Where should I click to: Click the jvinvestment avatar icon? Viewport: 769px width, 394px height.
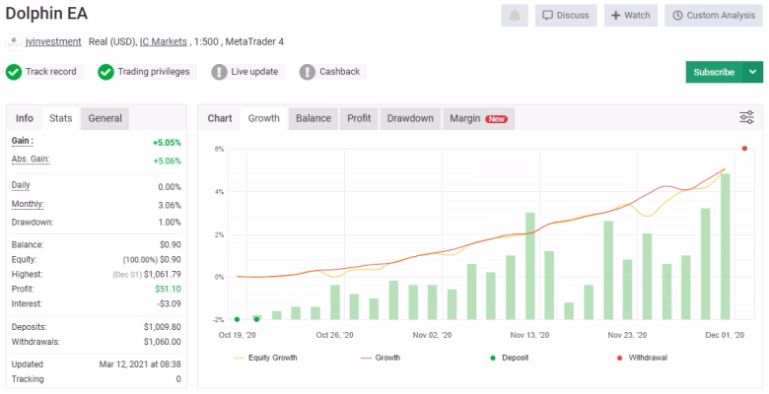tap(13, 42)
